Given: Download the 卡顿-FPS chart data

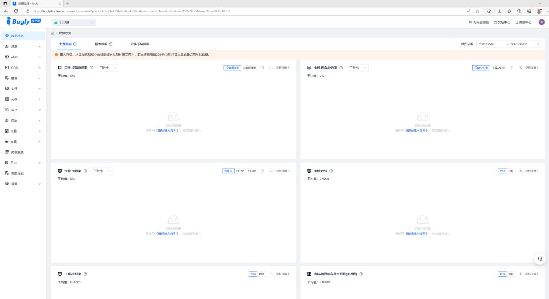Looking at the screenshot, I should click(x=520, y=171).
